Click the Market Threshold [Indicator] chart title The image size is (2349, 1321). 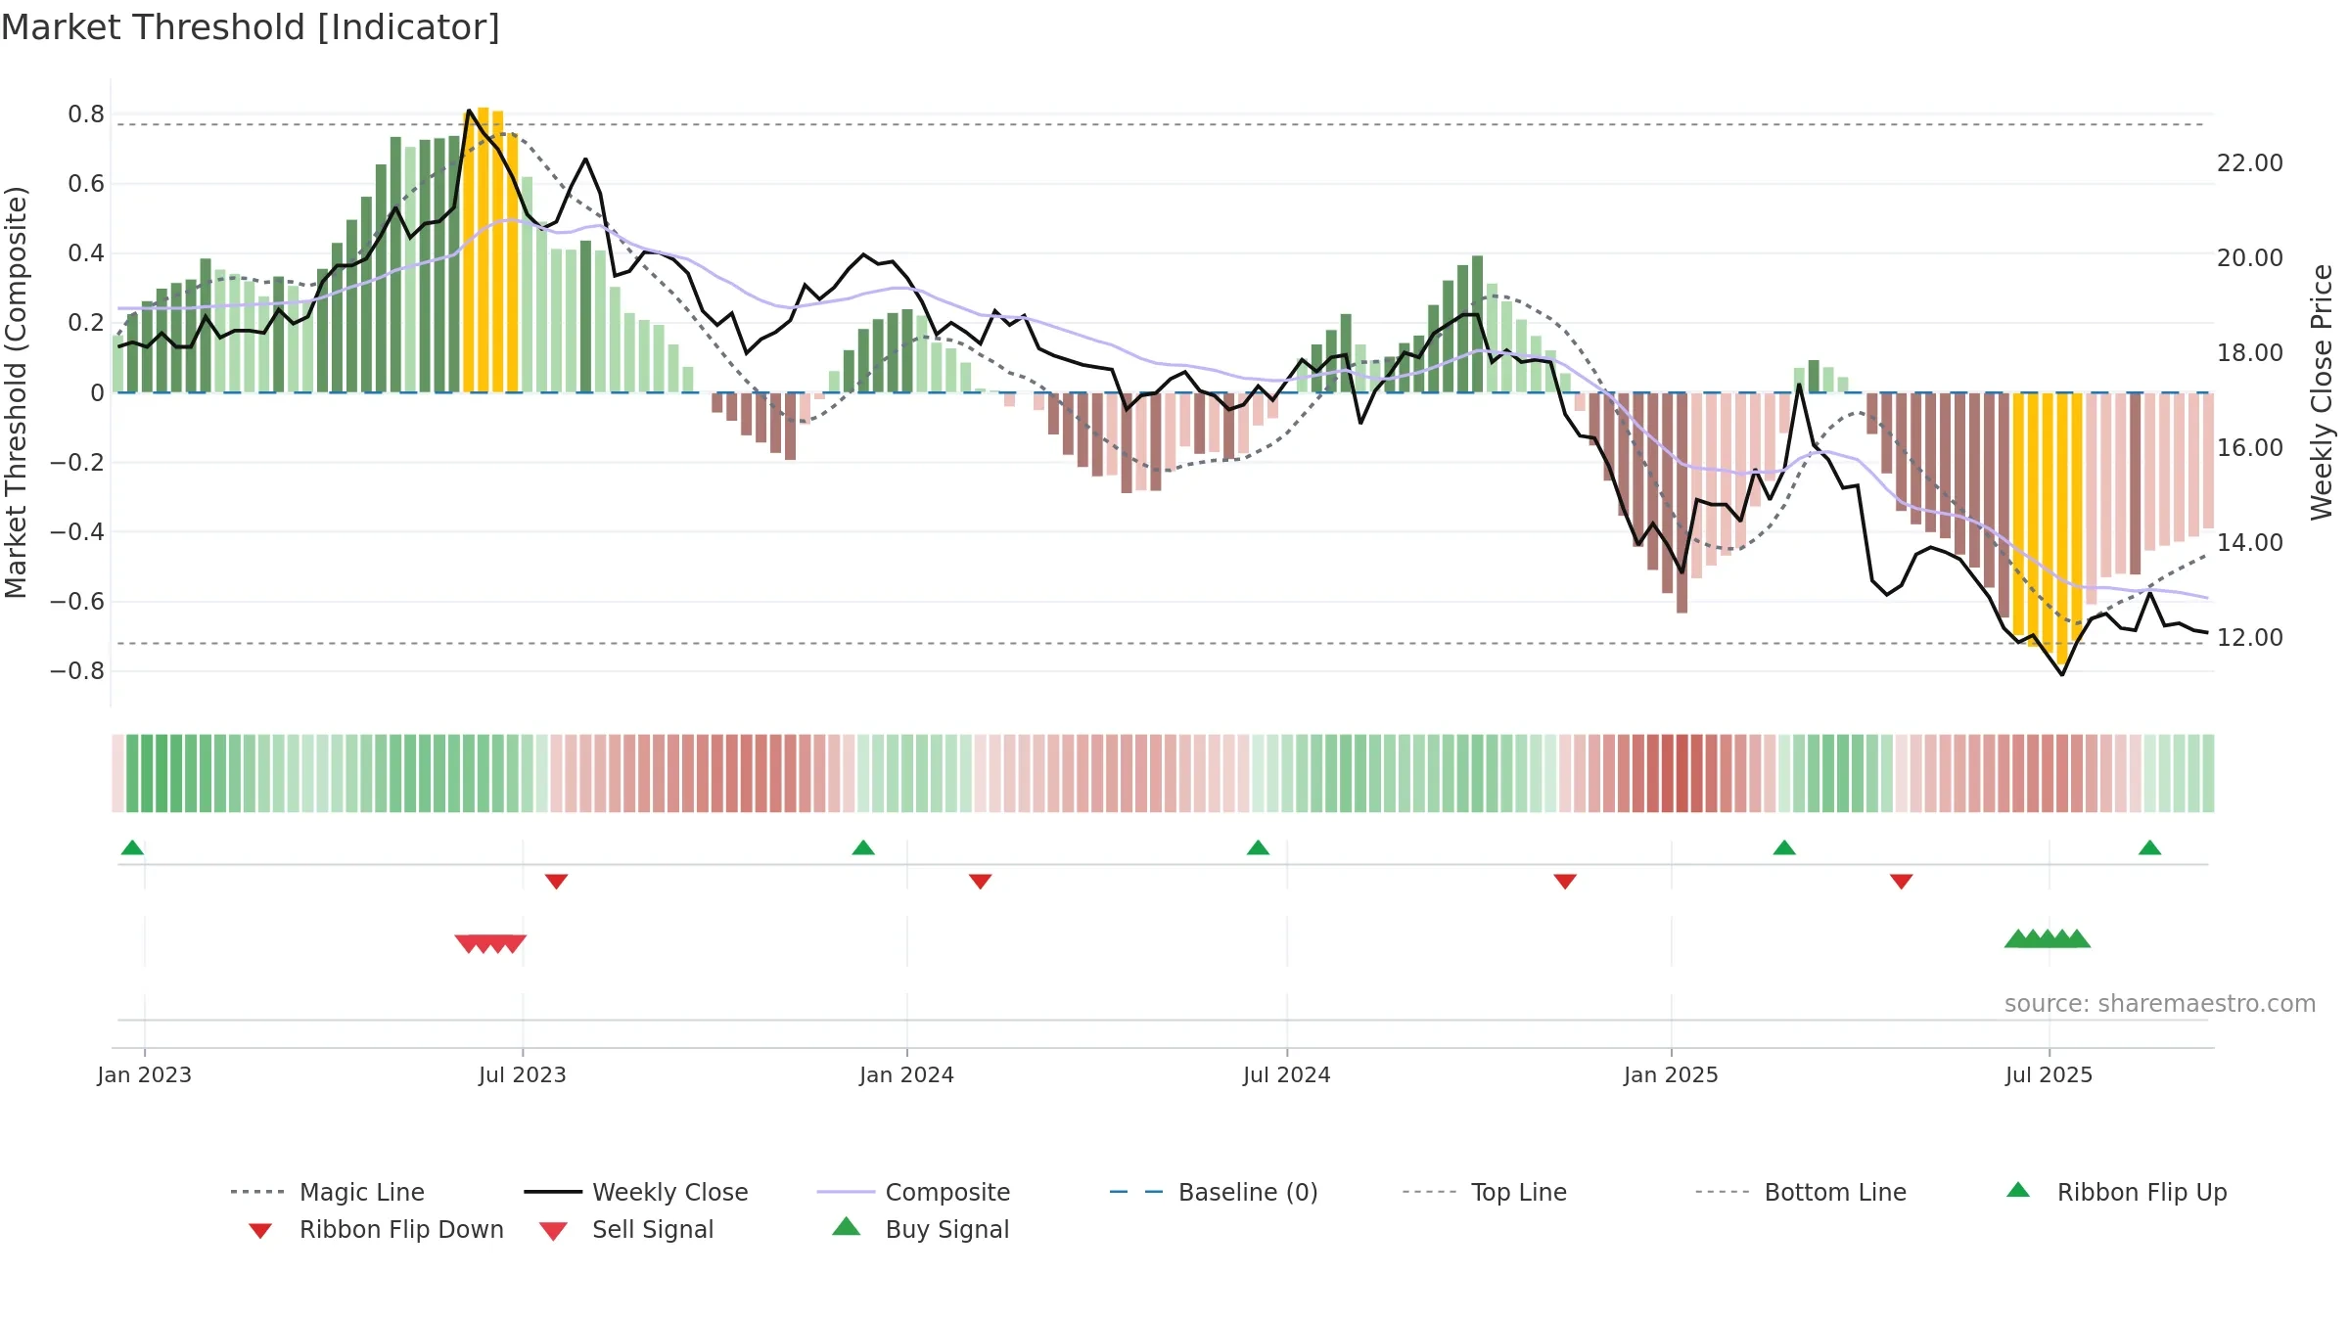251,27
